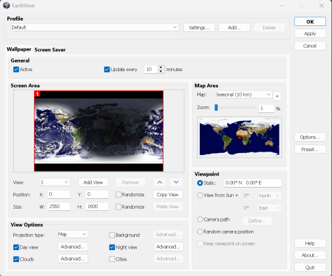
Task: Click the Quit button
Action: [x=310, y=267]
